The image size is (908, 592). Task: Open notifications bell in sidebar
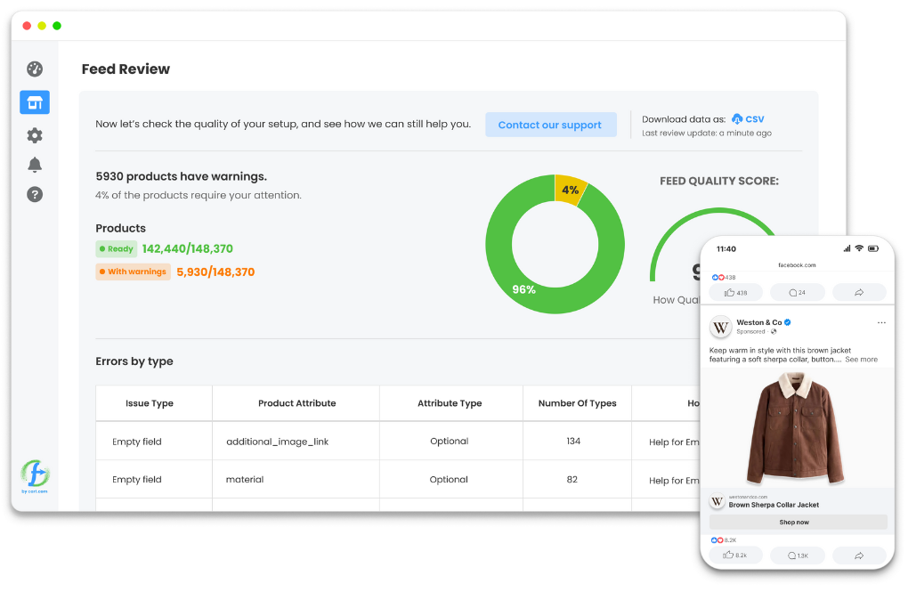click(35, 165)
